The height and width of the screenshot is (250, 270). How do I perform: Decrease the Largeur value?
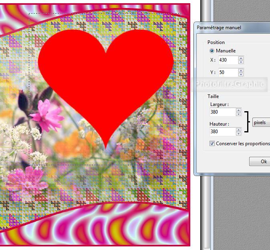point(238,114)
